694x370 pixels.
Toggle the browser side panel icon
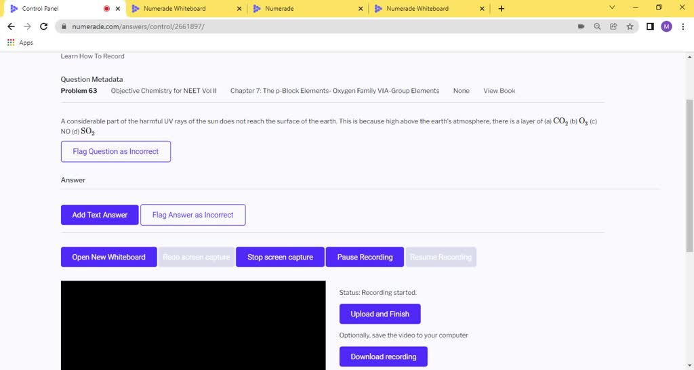pyautogui.click(x=650, y=26)
